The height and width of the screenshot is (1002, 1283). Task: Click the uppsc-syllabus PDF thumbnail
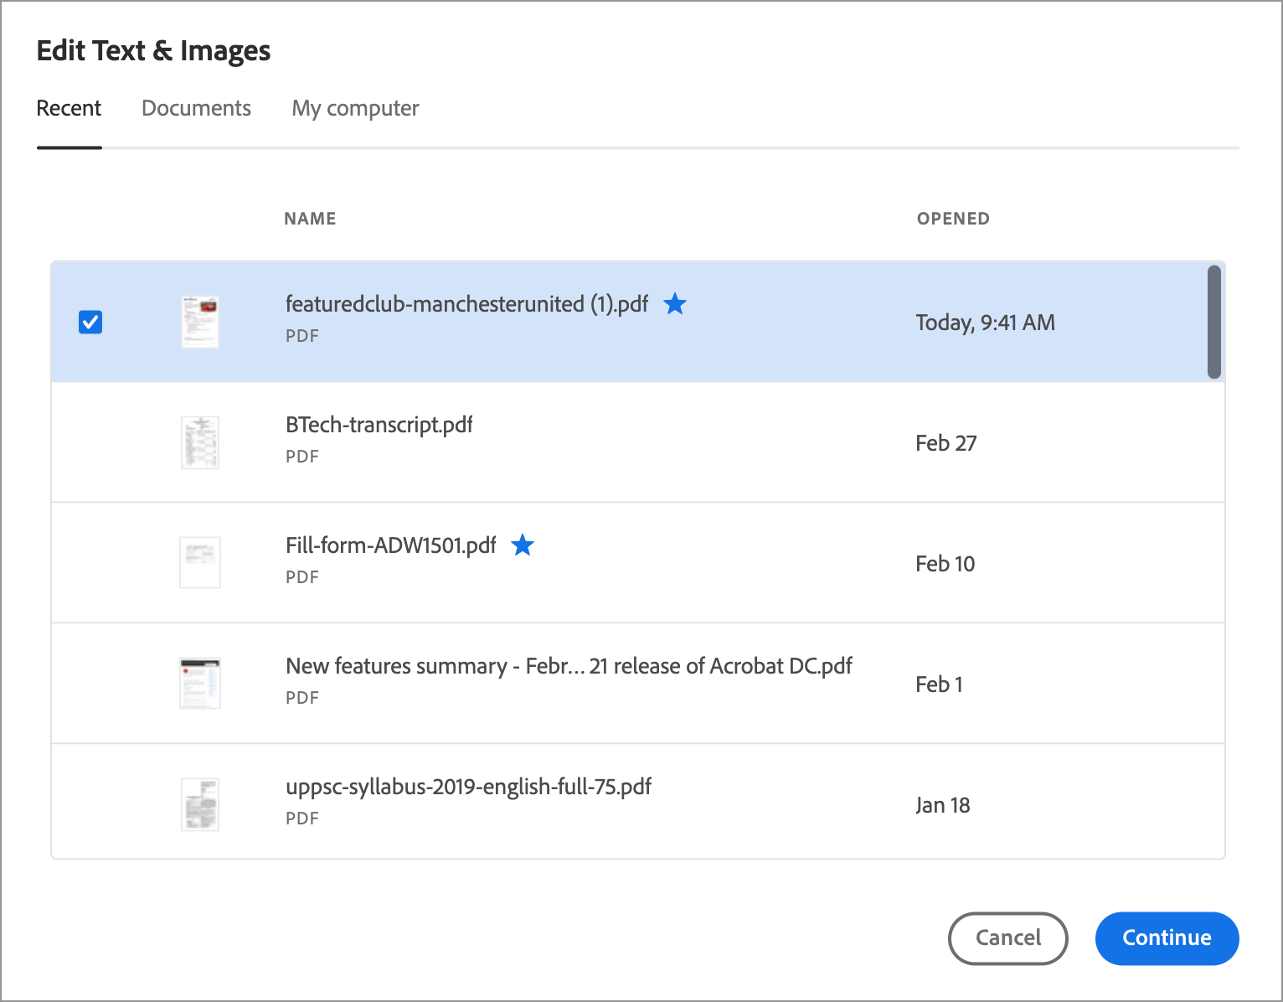click(199, 804)
